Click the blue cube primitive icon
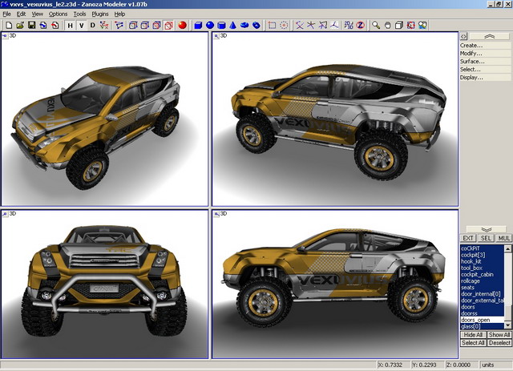513x371 pixels. [197, 26]
